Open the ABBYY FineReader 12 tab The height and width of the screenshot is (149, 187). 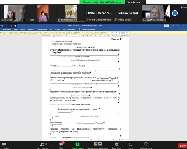pos(69,29)
